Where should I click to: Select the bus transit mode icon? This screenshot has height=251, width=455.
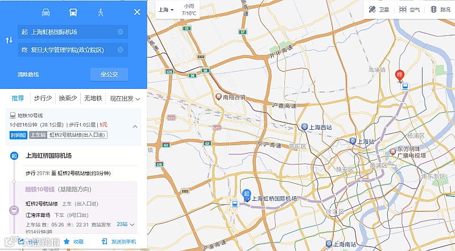[73, 12]
